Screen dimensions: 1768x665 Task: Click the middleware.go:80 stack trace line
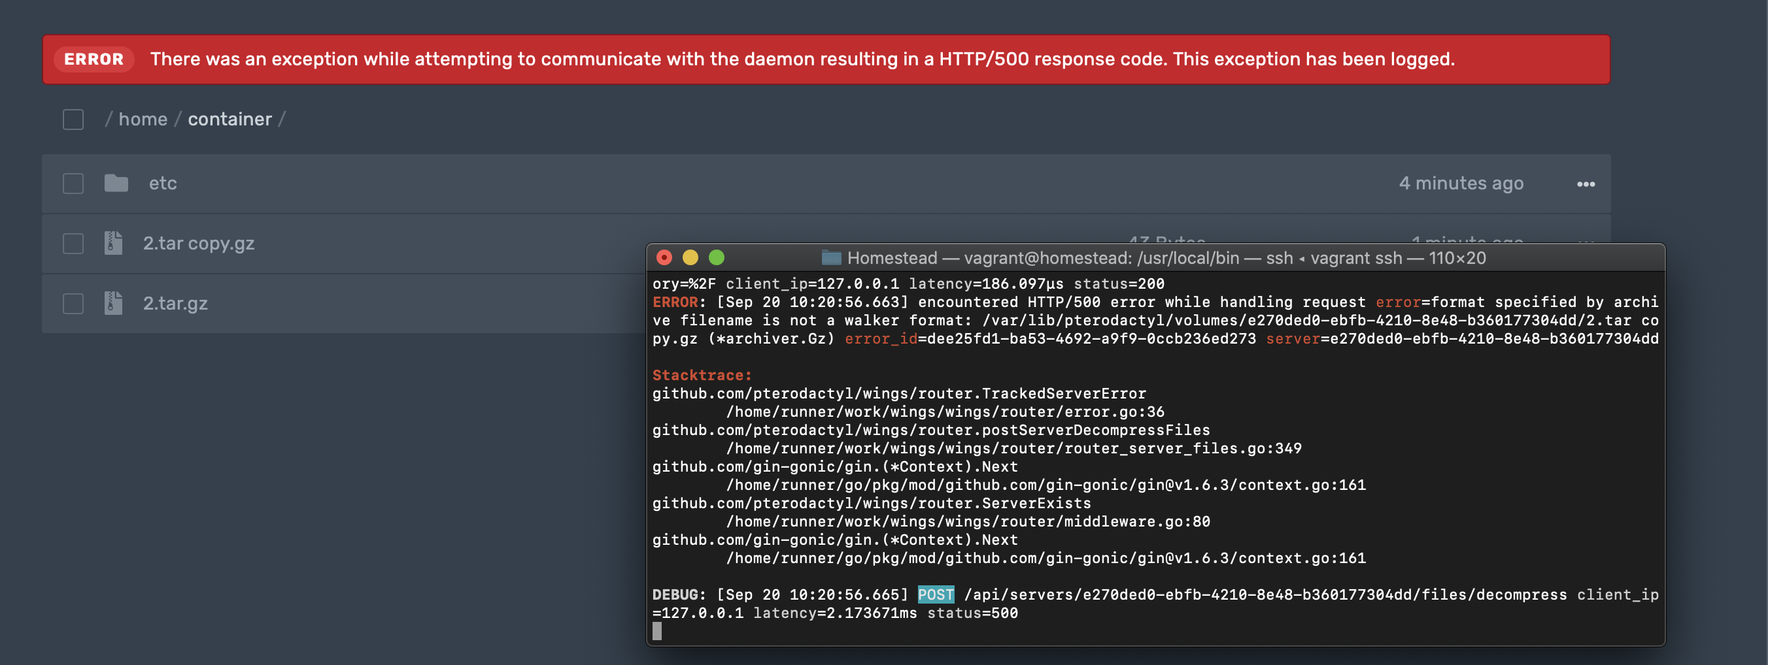point(968,522)
